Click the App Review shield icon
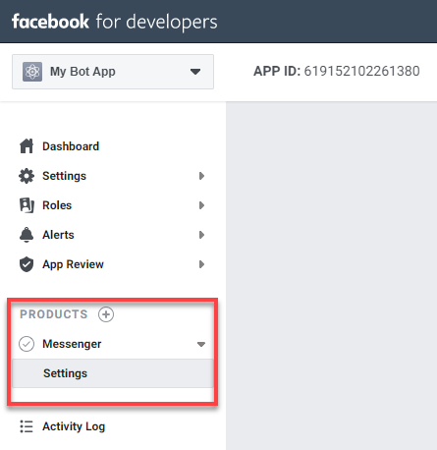The width and height of the screenshot is (437, 450). click(27, 264)
